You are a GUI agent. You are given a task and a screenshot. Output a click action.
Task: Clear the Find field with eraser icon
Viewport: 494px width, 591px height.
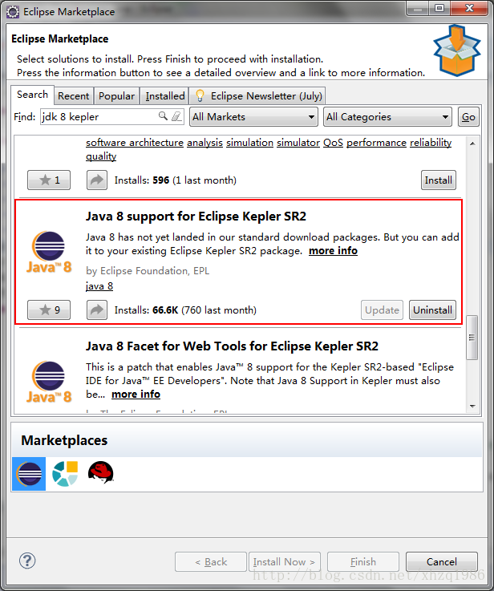pos(176,115)
